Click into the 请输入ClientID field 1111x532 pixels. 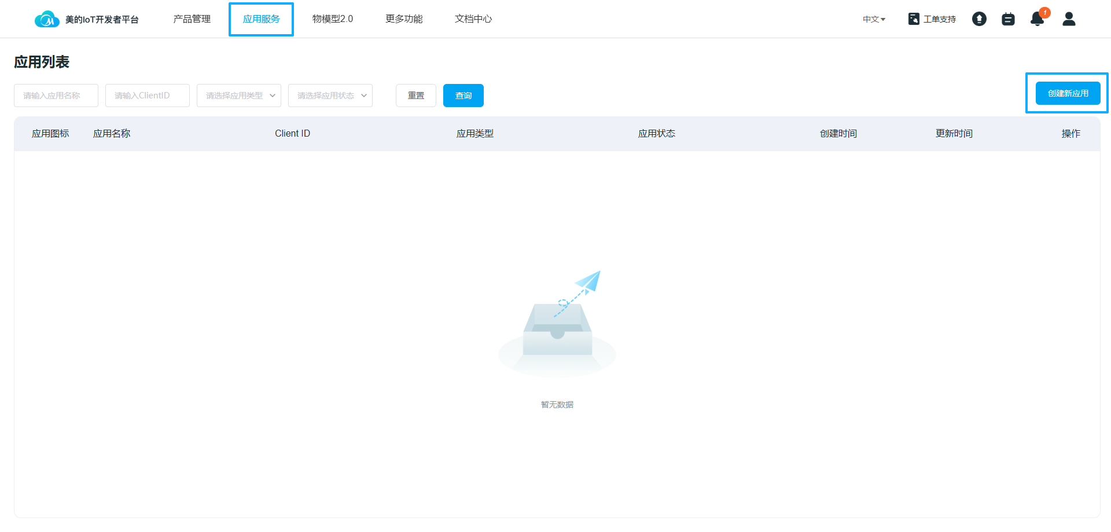tap(148, 96)
